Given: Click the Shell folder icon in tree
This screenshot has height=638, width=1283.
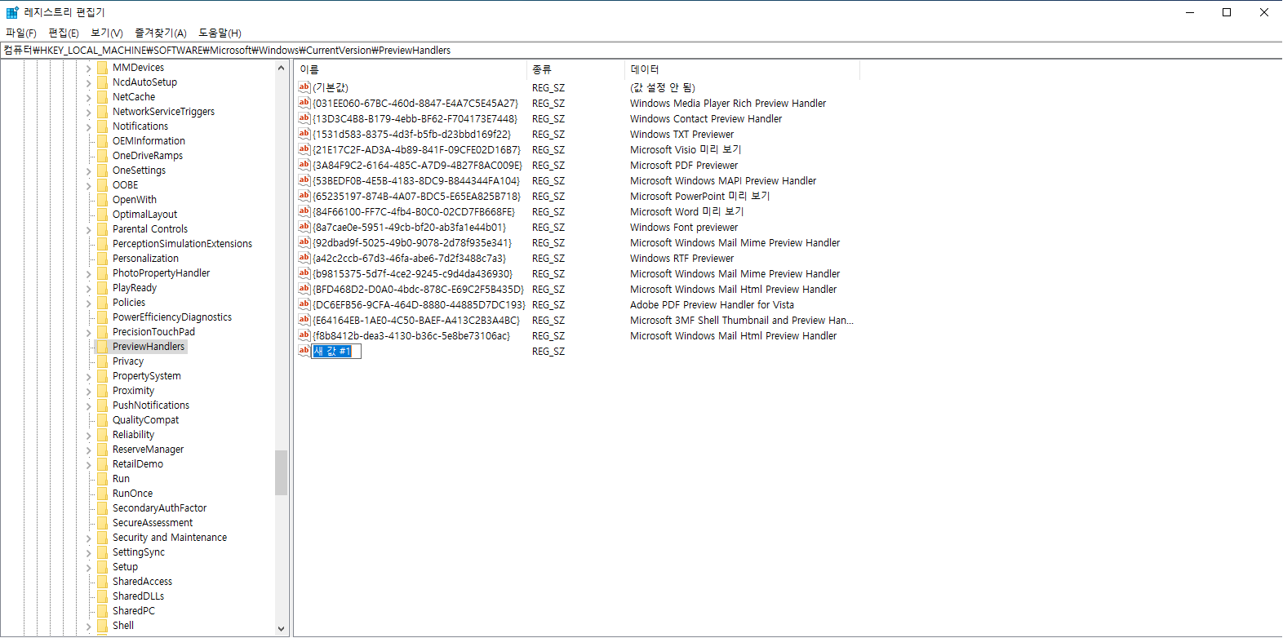Looking at the screenshot, I should pyautogui.click(x=102, y=626).
